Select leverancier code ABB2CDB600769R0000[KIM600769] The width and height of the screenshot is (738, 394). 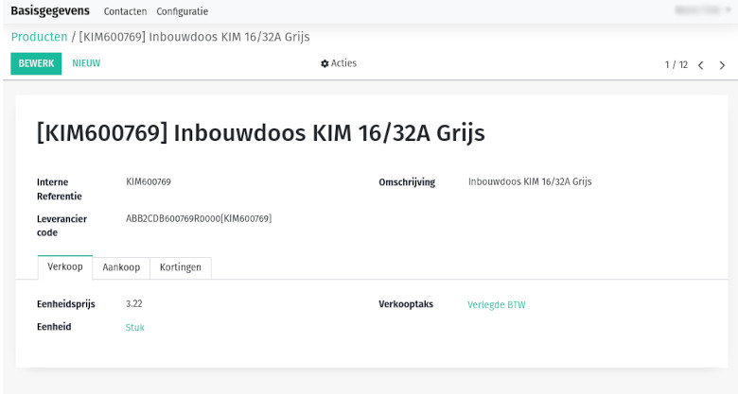coord(199,218)
